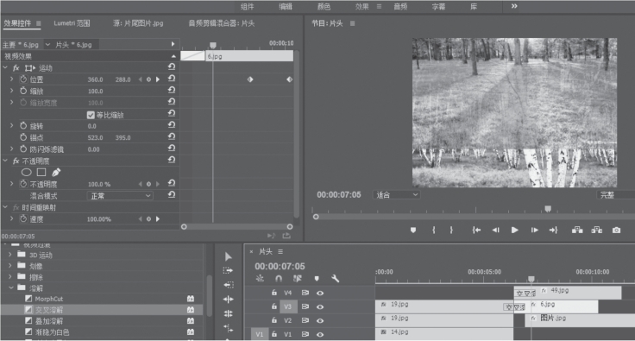The image size is (635, 341).
Task: Export frame with camera icon
Action: point(616,230)
